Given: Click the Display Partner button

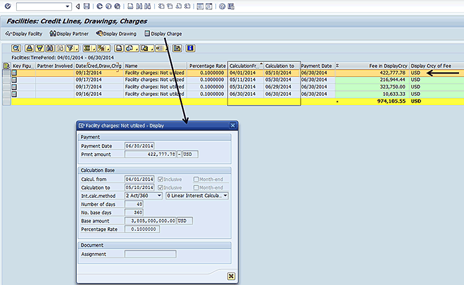Looking at the screenshot, I should (69, 34).
